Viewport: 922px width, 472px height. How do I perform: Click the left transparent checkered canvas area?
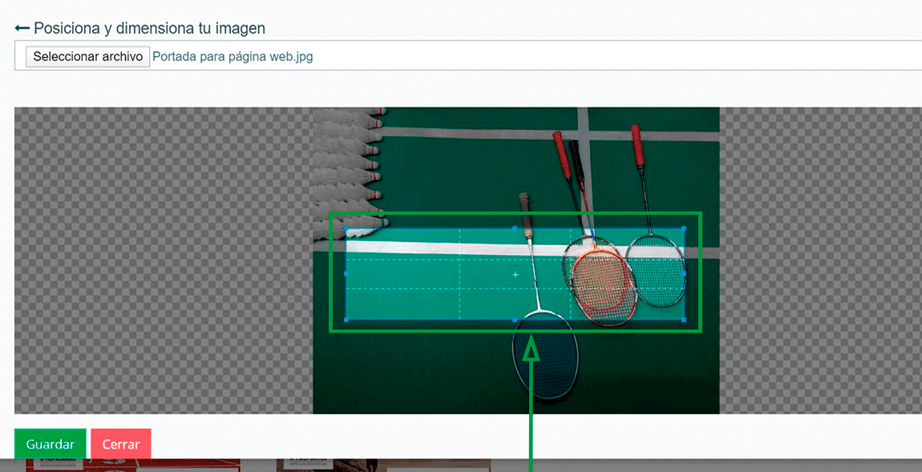point(164,260)
